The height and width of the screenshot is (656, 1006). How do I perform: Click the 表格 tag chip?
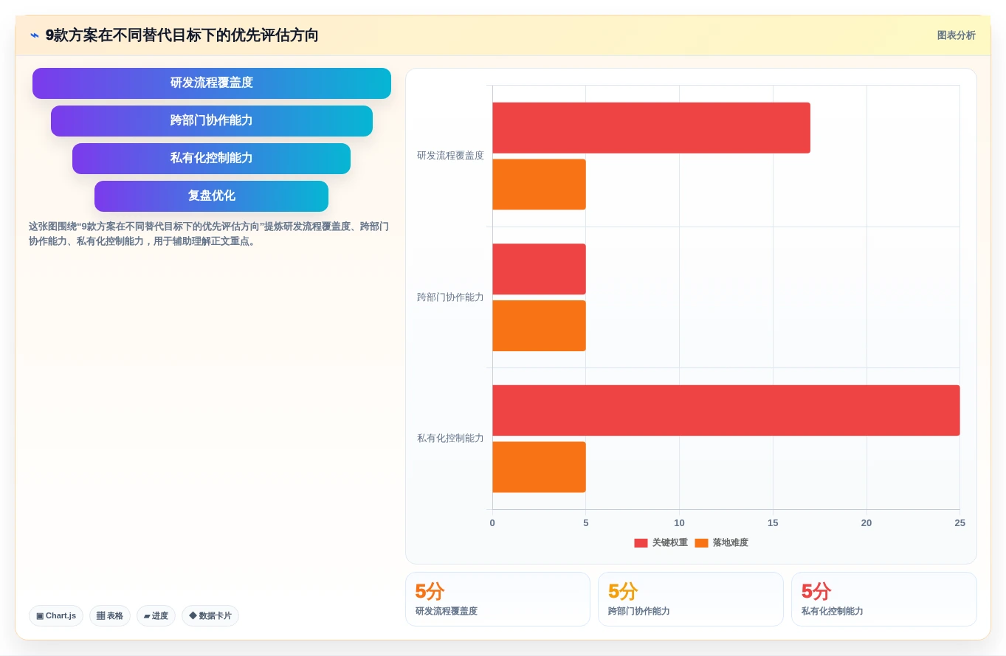pos(110,615)
